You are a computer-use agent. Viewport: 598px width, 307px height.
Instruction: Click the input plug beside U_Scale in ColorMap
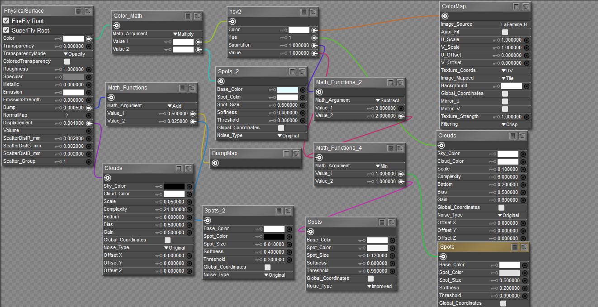click(x=527, y=40)
